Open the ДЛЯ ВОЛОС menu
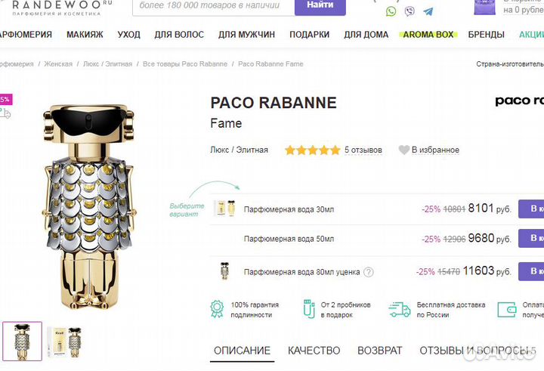544x371 pixels. tap(179, 35)
